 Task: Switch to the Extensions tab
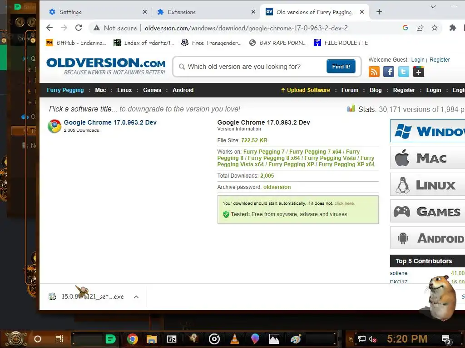tap(205, 12)
